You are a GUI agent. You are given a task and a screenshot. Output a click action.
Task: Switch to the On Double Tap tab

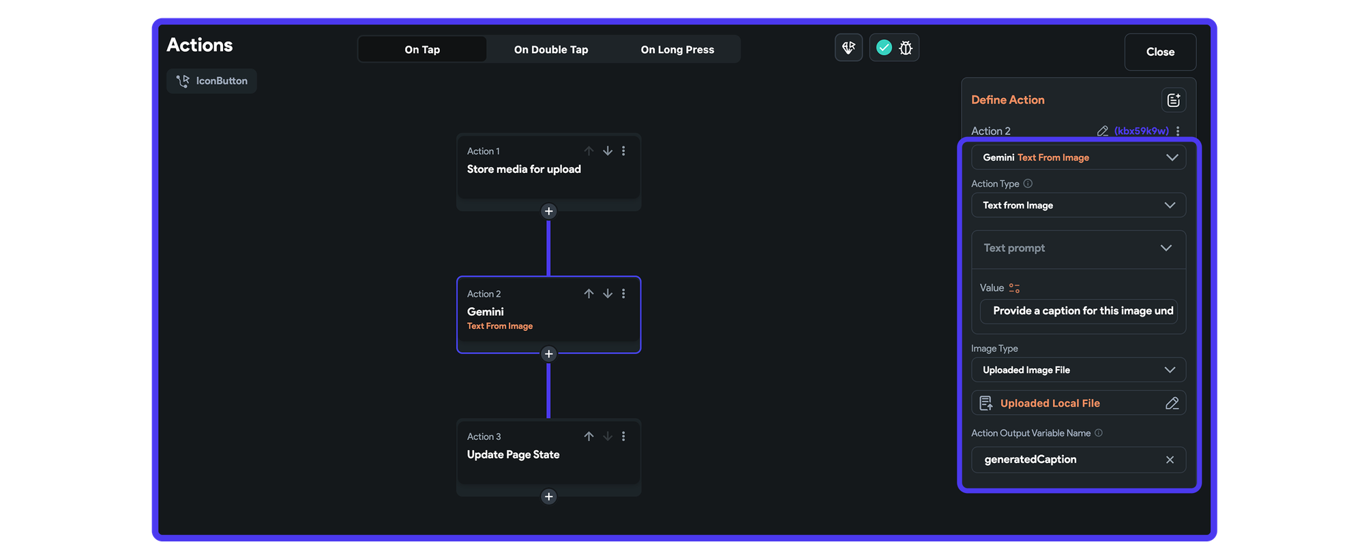(551, 50)
